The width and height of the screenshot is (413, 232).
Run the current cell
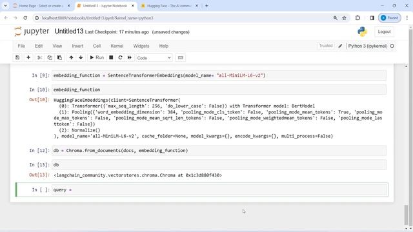(x=97, y=57)
